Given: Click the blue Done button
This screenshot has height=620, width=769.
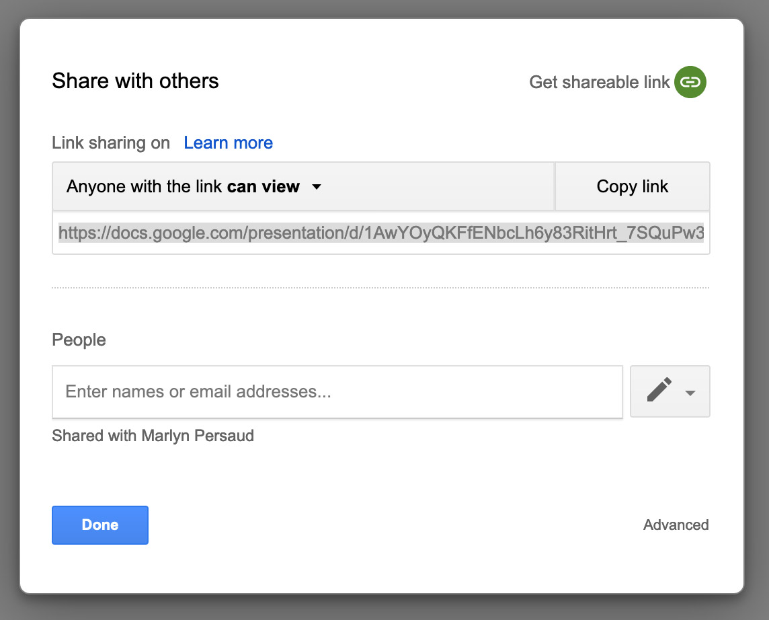Looking at the screenshot, I should [x=100, y=525].
